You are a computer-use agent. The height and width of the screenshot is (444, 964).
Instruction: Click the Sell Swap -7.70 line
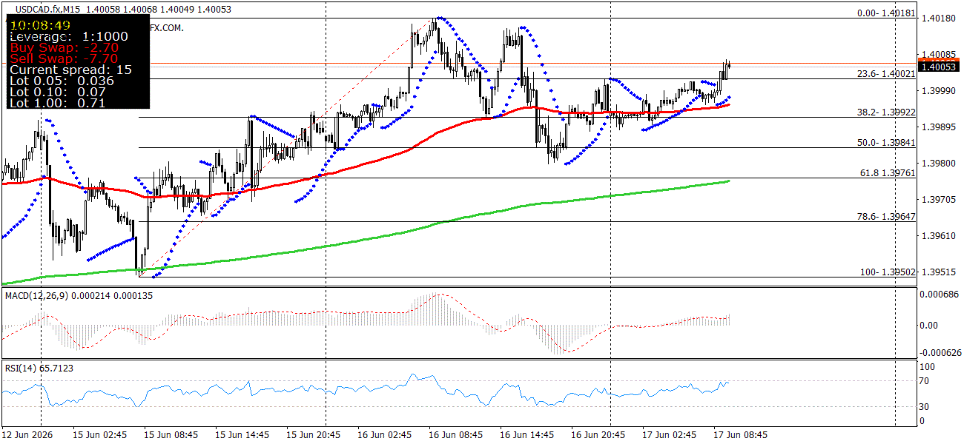64,58
